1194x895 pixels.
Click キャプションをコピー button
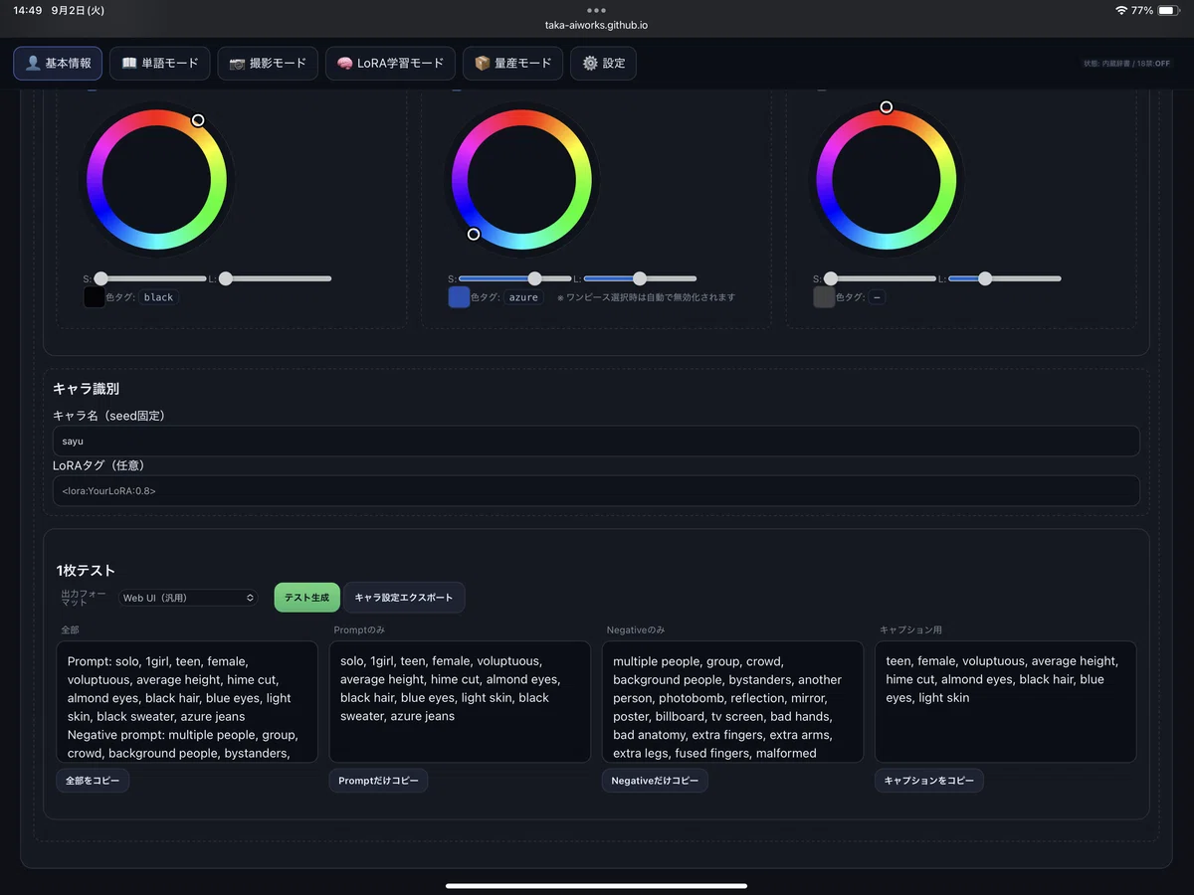pos(929,781)
